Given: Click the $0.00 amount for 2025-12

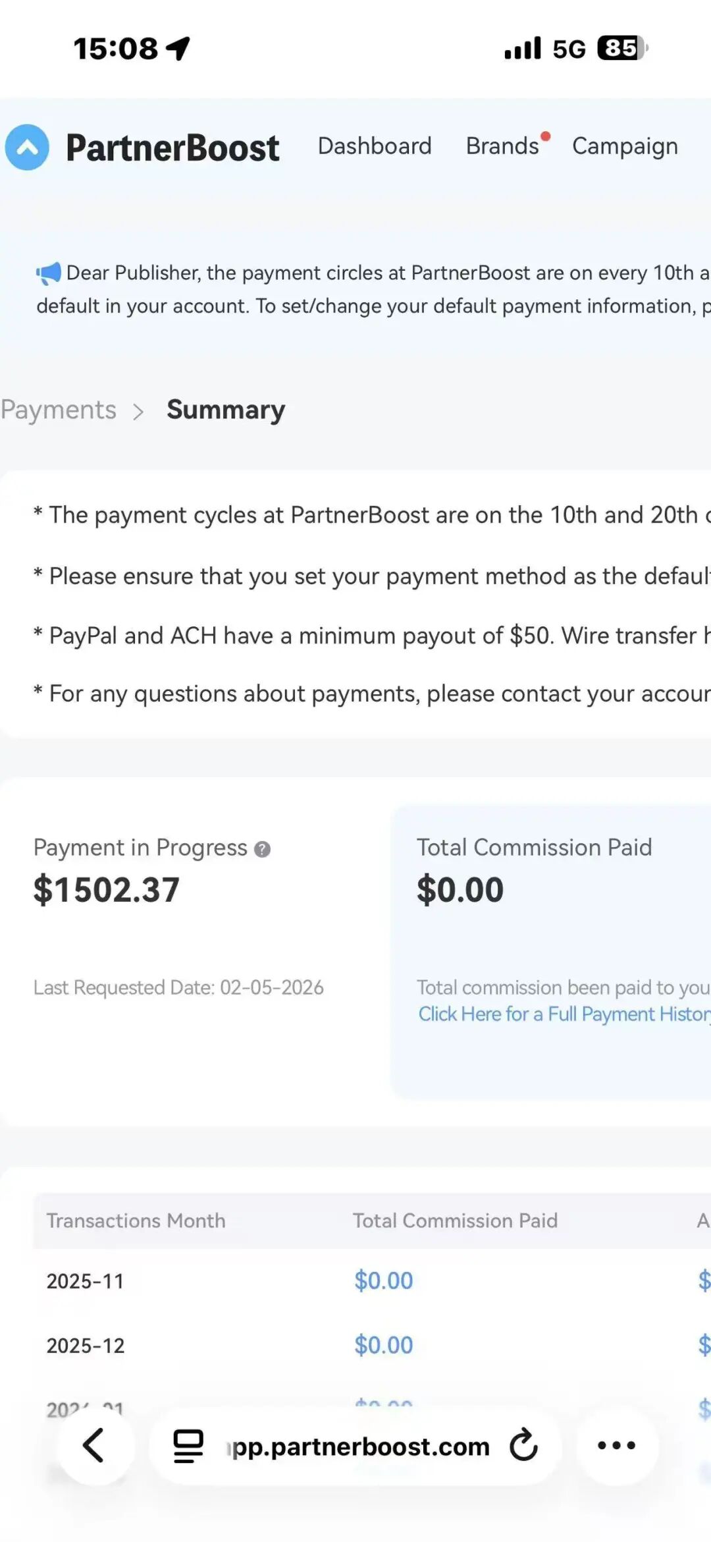Looking at the screenshot, I should pyautogui.click(x=383, y=1345).
